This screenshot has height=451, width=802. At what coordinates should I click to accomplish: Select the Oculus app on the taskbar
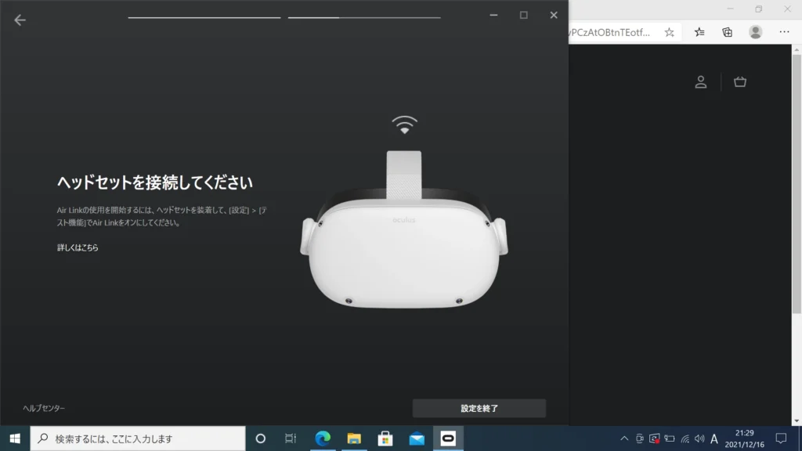coord(448,438)
